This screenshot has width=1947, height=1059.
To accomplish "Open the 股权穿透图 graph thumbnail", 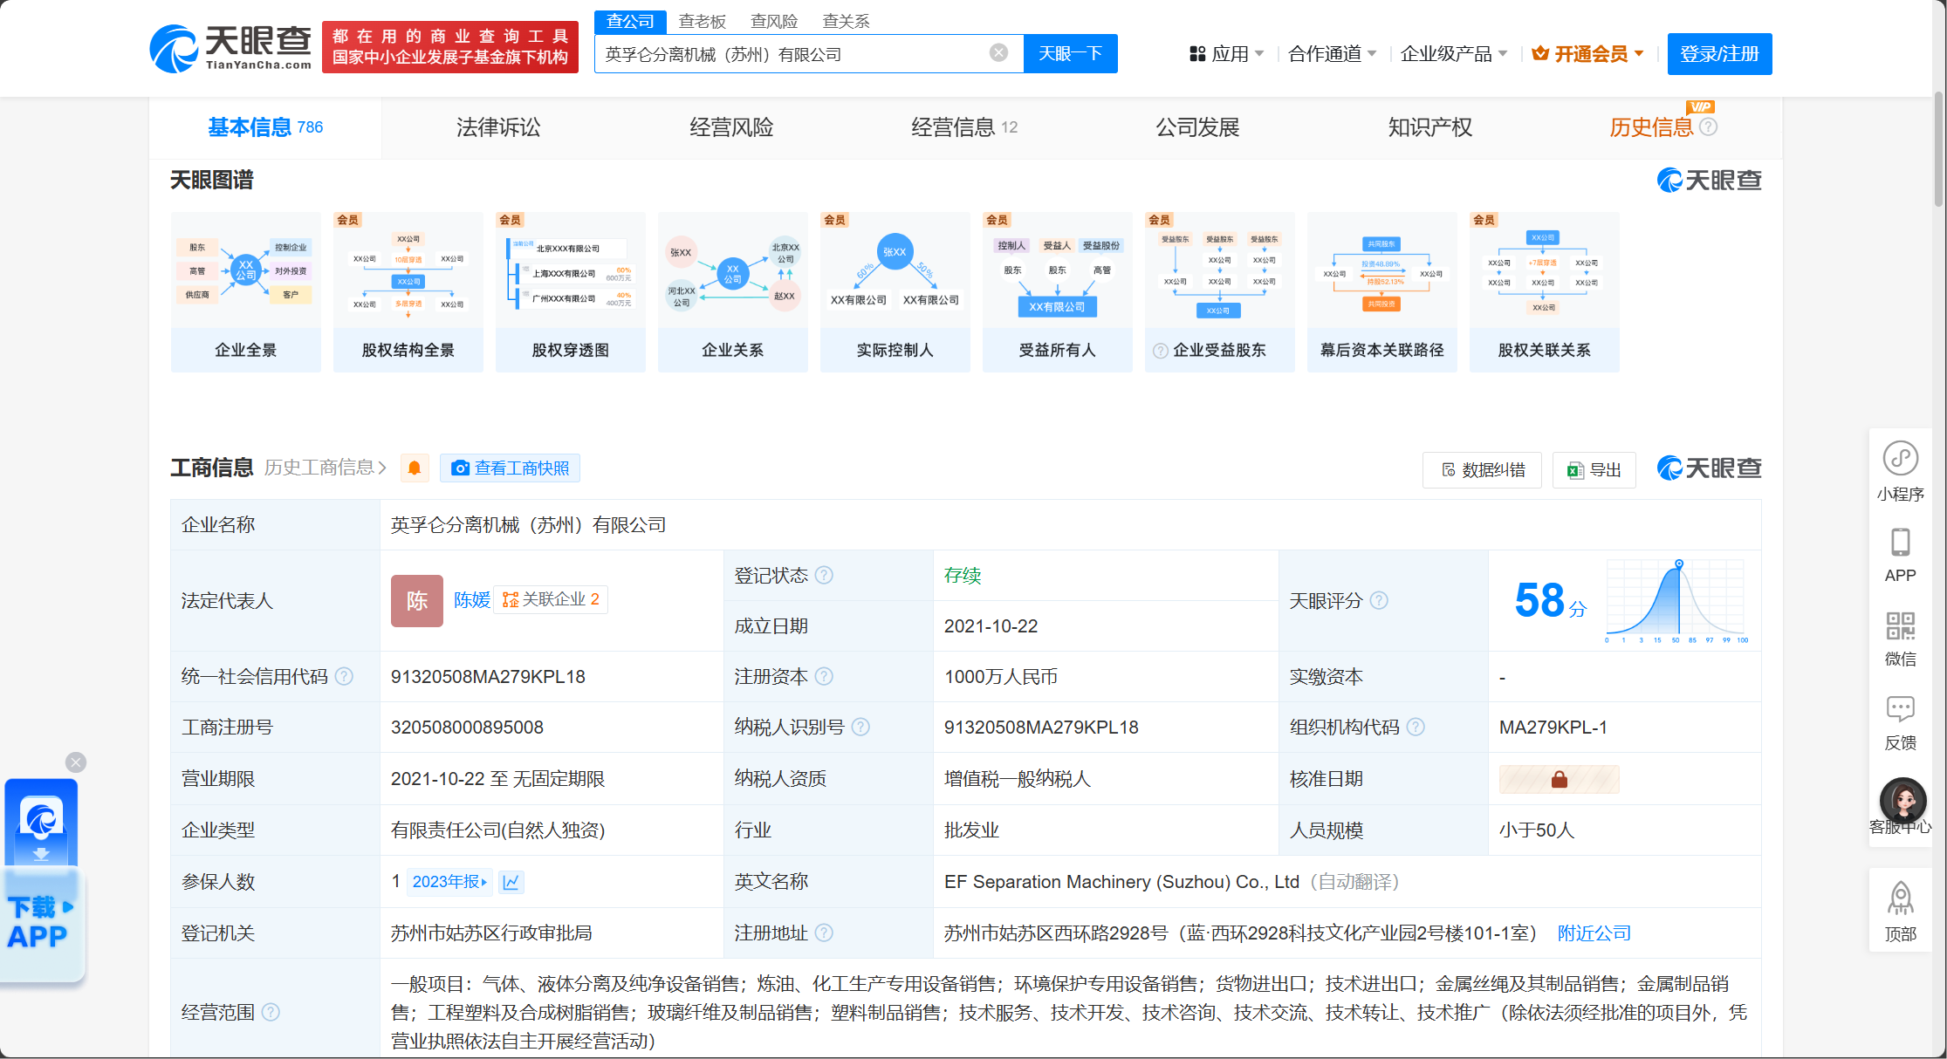I will tap(571, 292).
